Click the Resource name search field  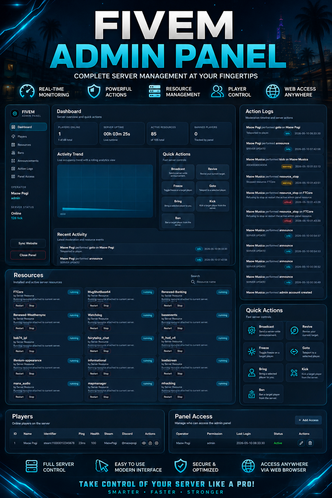[x=211, y=282]
